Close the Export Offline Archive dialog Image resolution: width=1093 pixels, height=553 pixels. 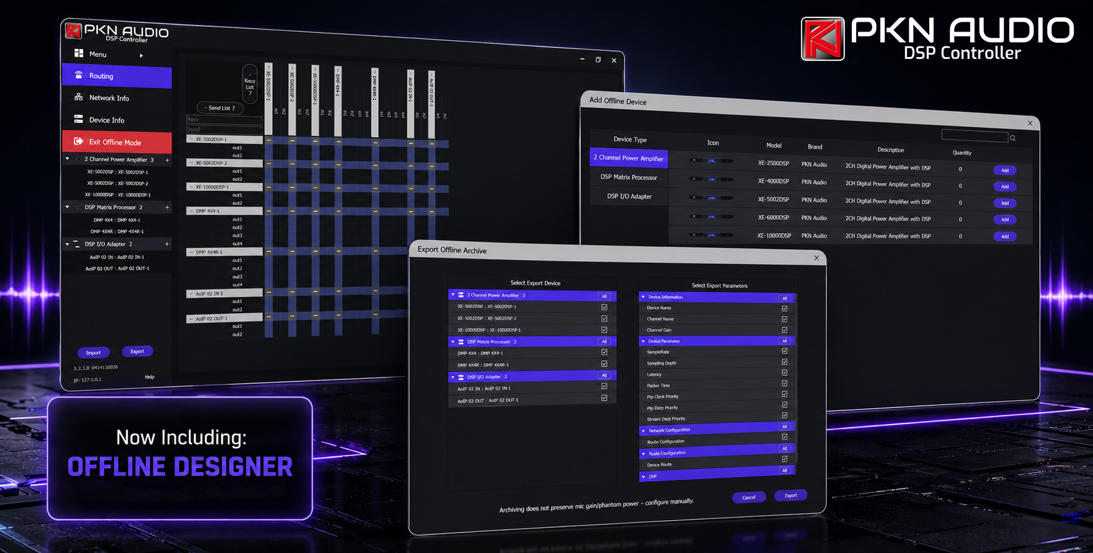(816, 258)
